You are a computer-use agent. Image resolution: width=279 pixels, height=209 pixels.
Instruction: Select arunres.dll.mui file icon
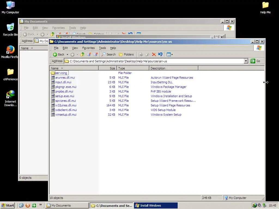pyautogui.click(x=53, y=78)
